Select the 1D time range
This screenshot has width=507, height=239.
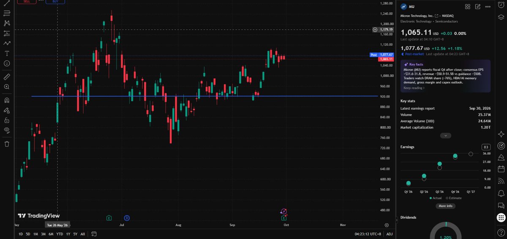(x=20, y=234)
